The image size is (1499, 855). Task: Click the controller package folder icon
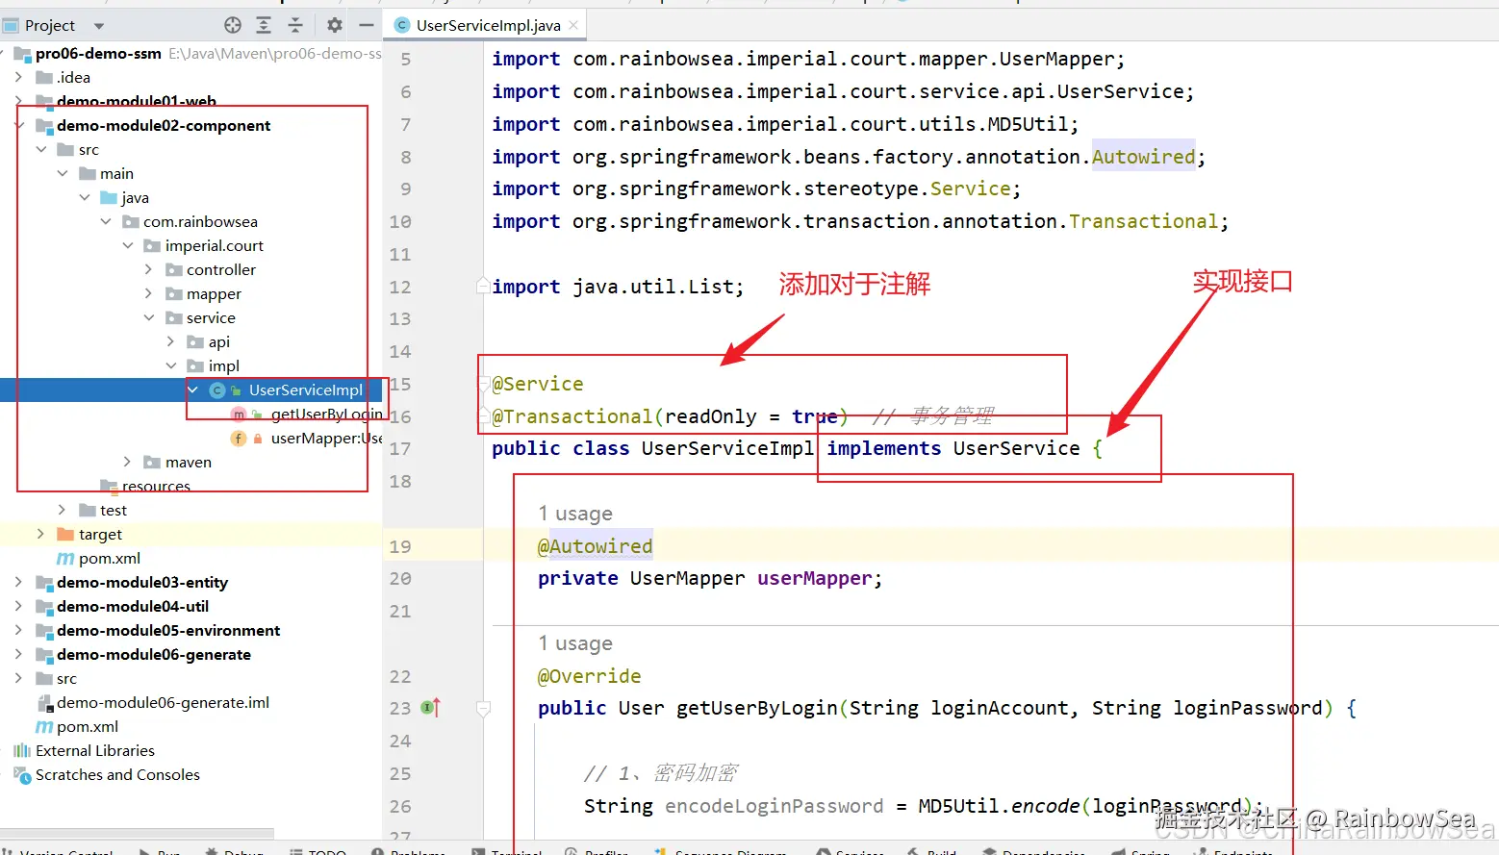tap(174, 269)
